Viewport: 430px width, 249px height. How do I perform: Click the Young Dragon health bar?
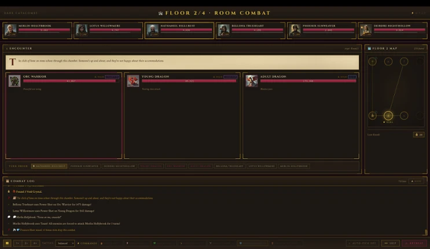pos(189,81)
